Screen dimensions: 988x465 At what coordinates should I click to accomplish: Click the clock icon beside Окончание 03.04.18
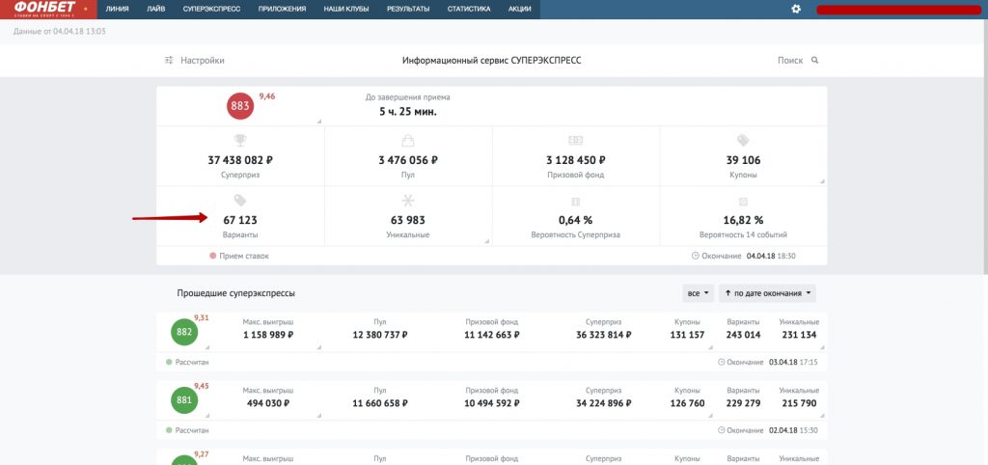click(722, 363)
